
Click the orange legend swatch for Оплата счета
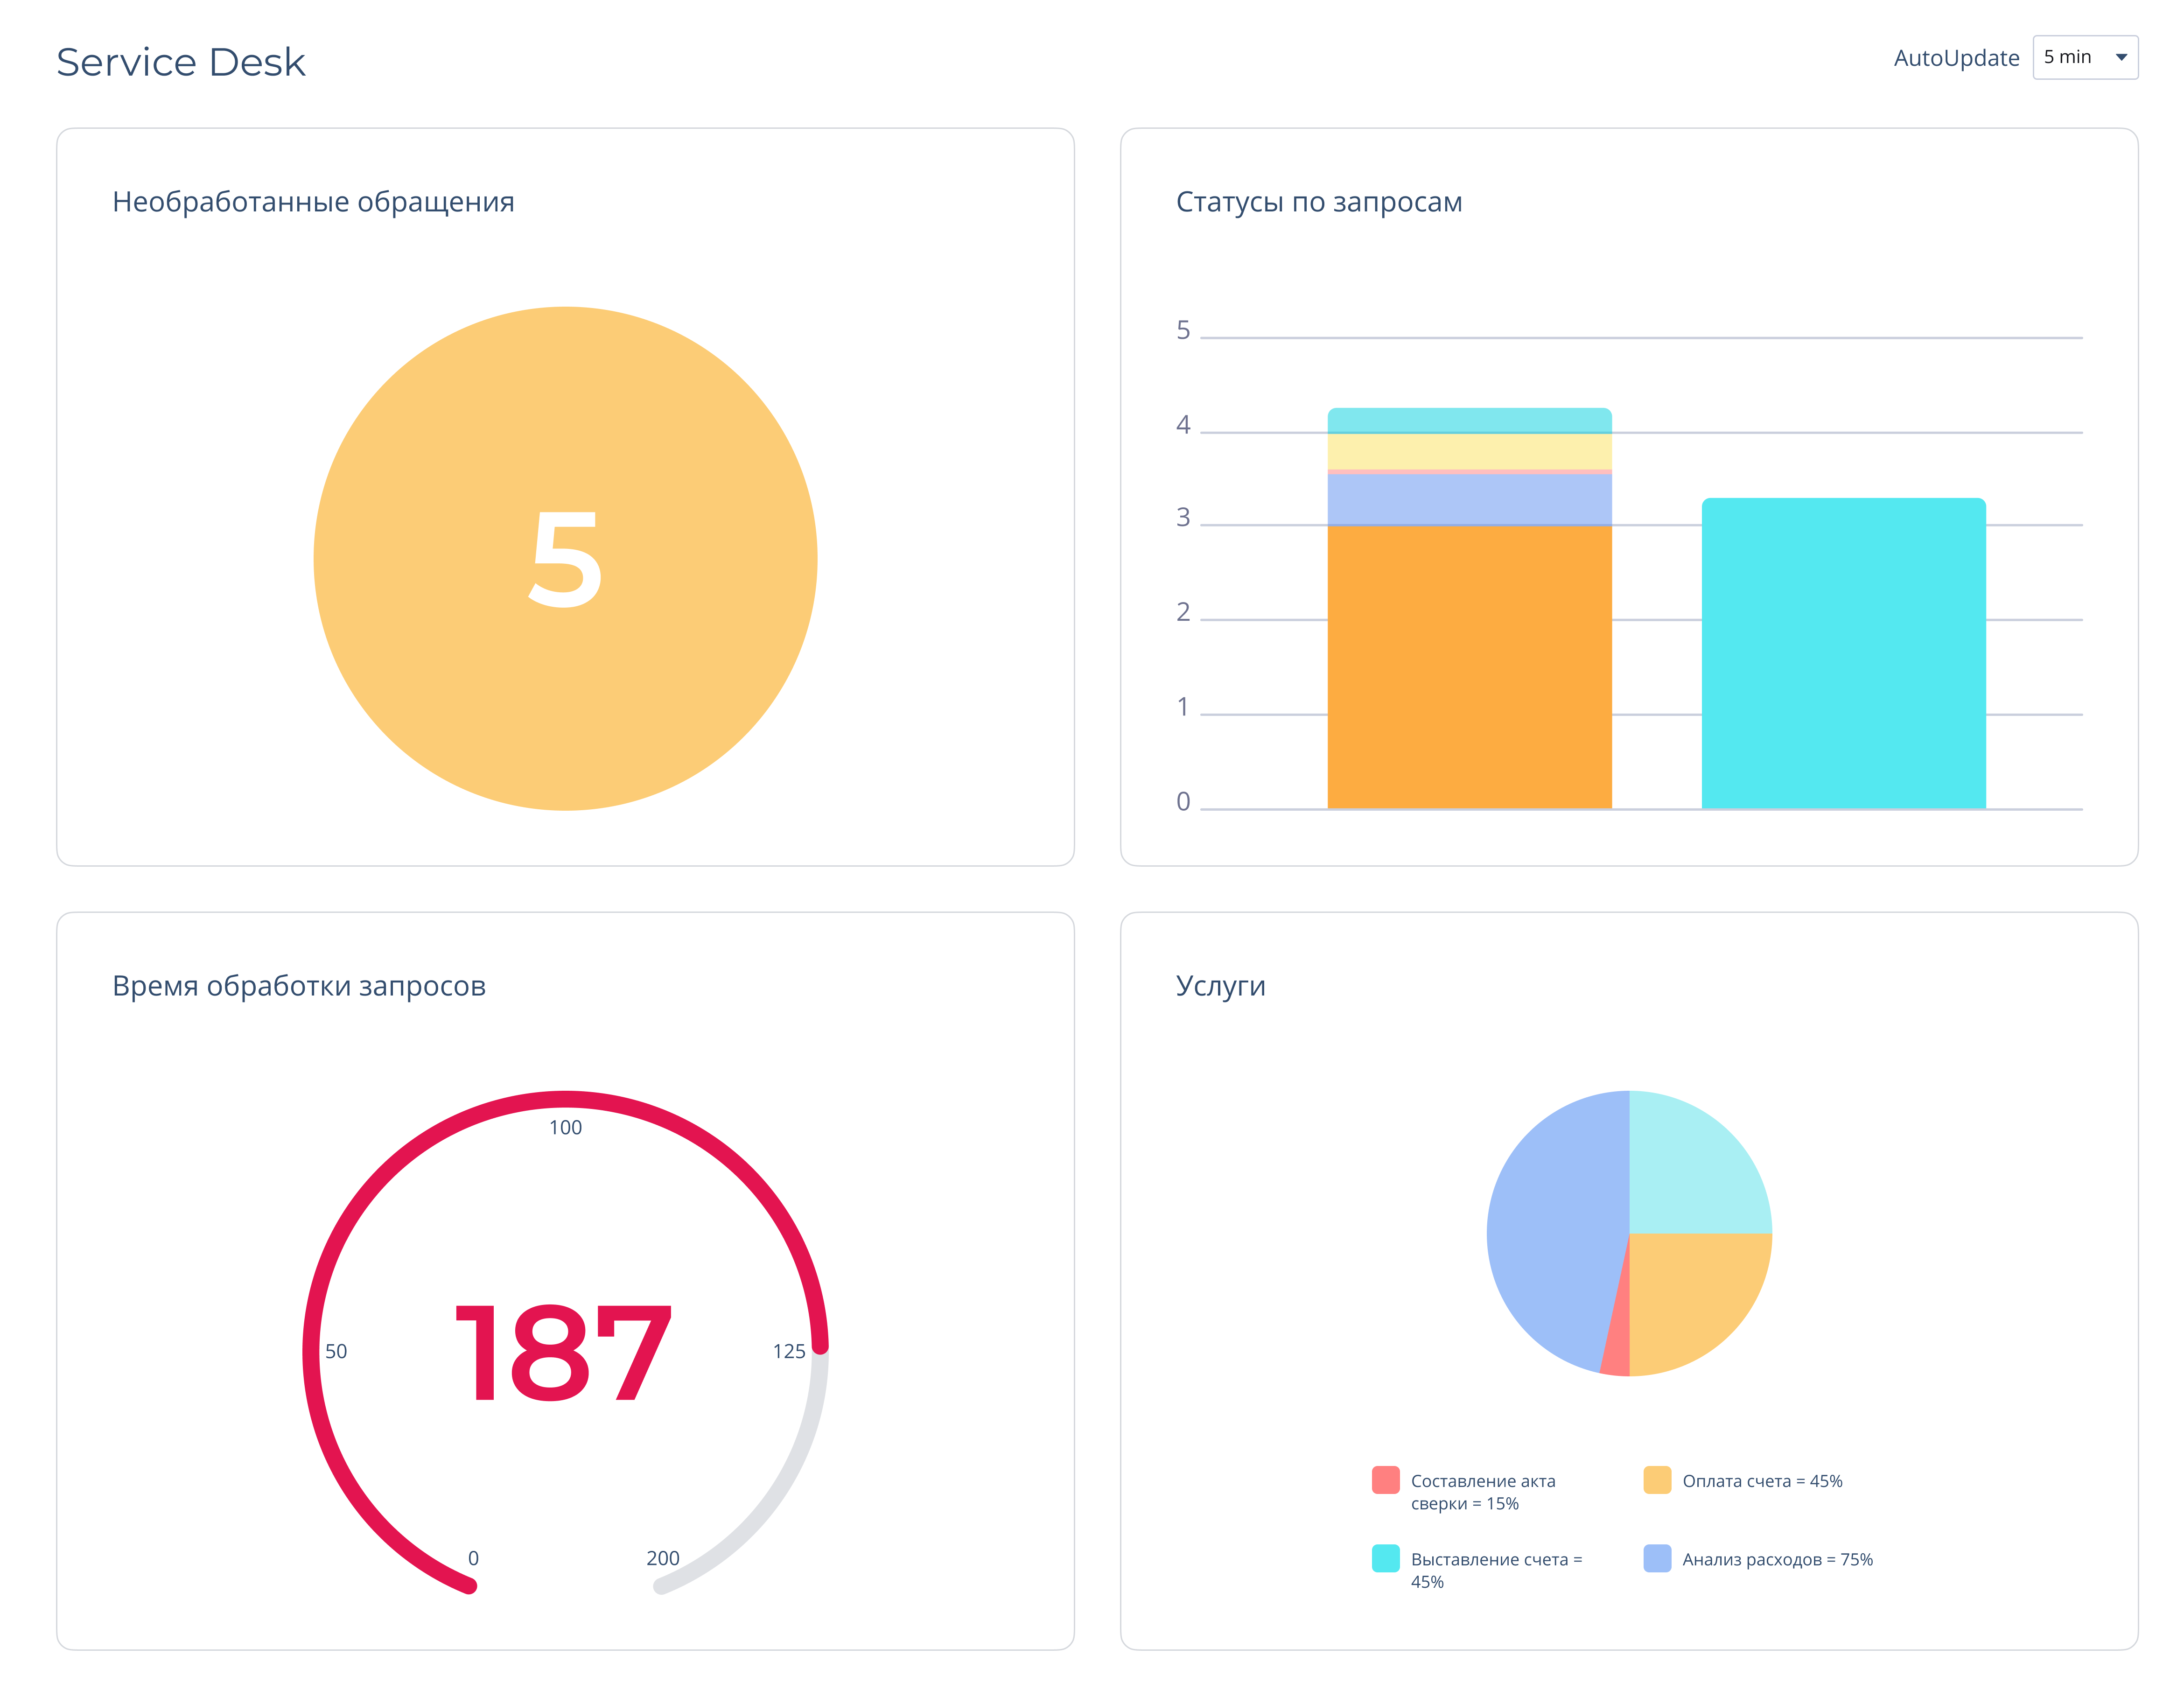click(x=1657, y=1480)
